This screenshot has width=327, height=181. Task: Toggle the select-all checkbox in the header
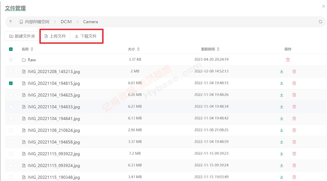point(11,49)
